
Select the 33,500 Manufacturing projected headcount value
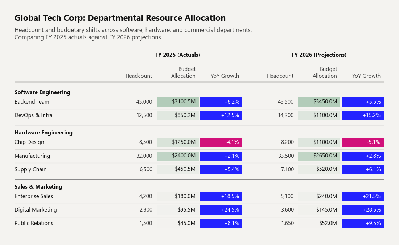(286, 156)
